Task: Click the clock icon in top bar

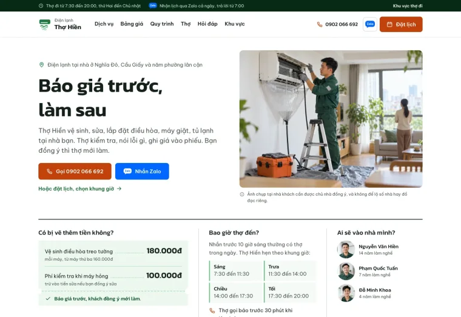Action: (x=41, y=6)
